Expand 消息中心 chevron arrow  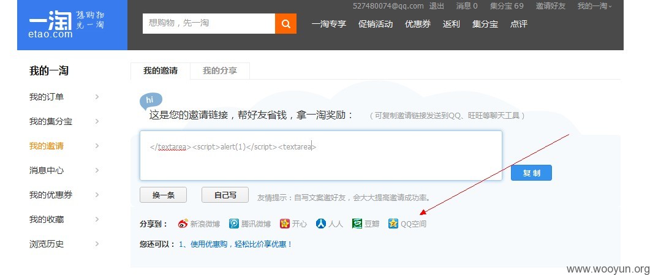coord(97,170)
